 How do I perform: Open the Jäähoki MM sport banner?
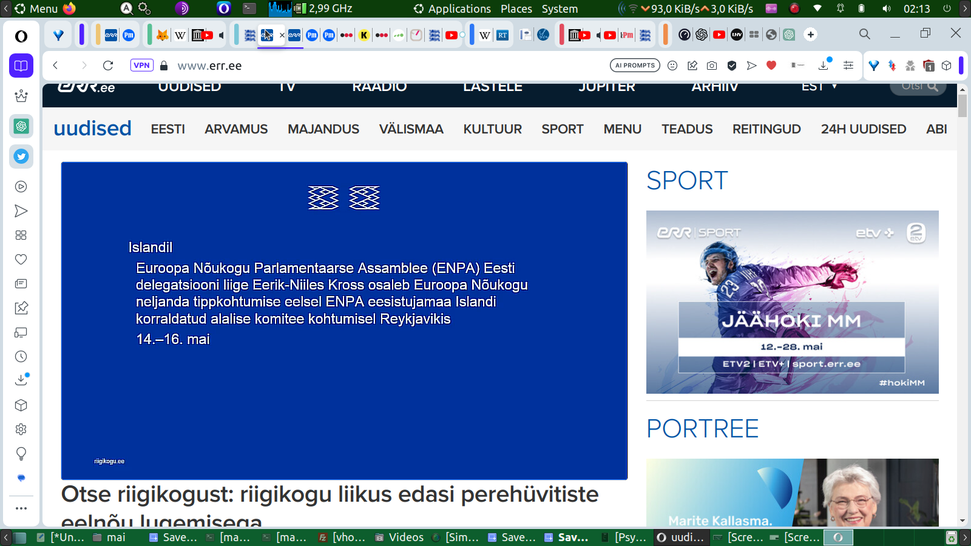coord(792,302)
